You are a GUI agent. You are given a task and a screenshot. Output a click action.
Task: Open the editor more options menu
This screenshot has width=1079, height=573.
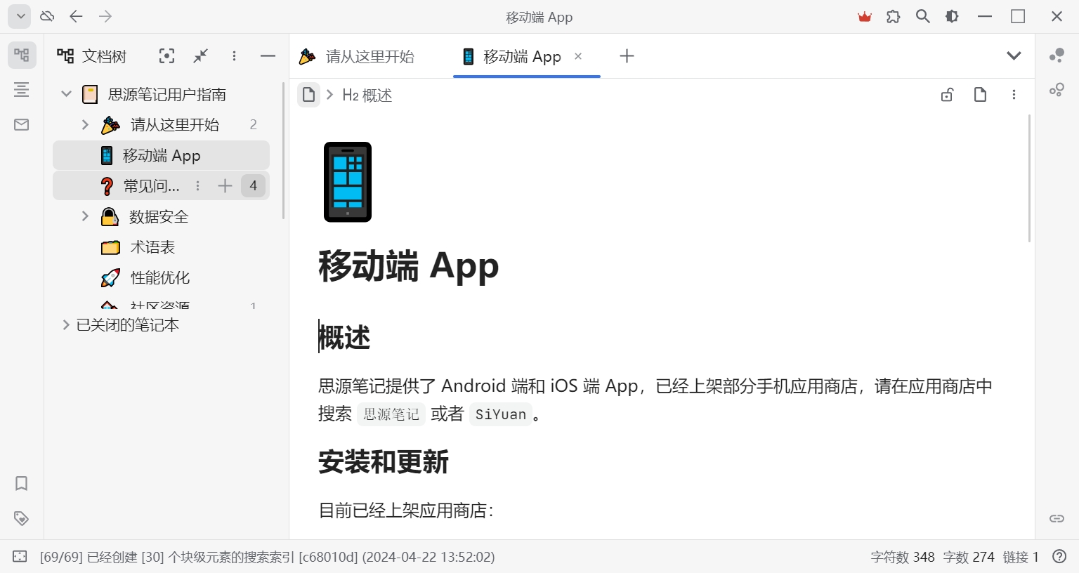[x=1014, y=95]
